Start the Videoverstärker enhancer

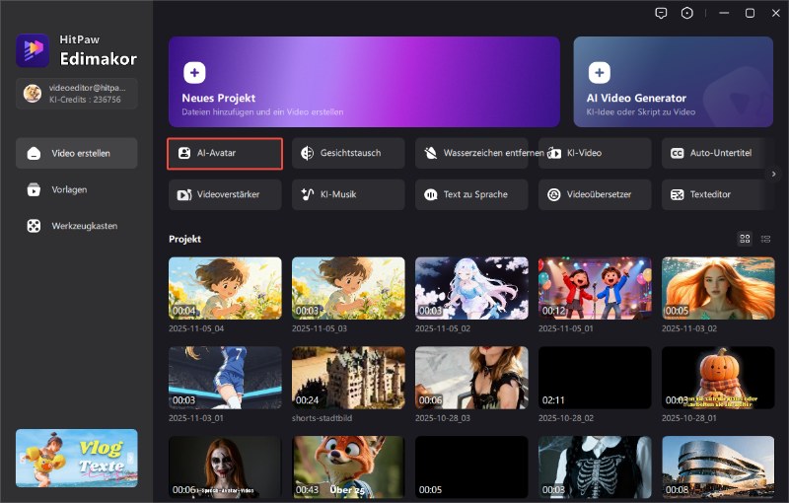pyautogui.click(x=225, y=195)
